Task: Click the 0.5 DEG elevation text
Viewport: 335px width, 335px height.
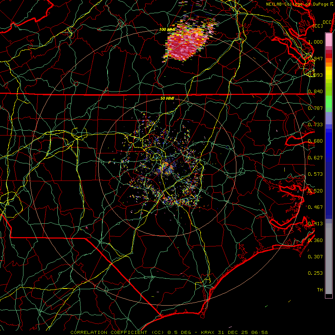Action: point(179,332)
